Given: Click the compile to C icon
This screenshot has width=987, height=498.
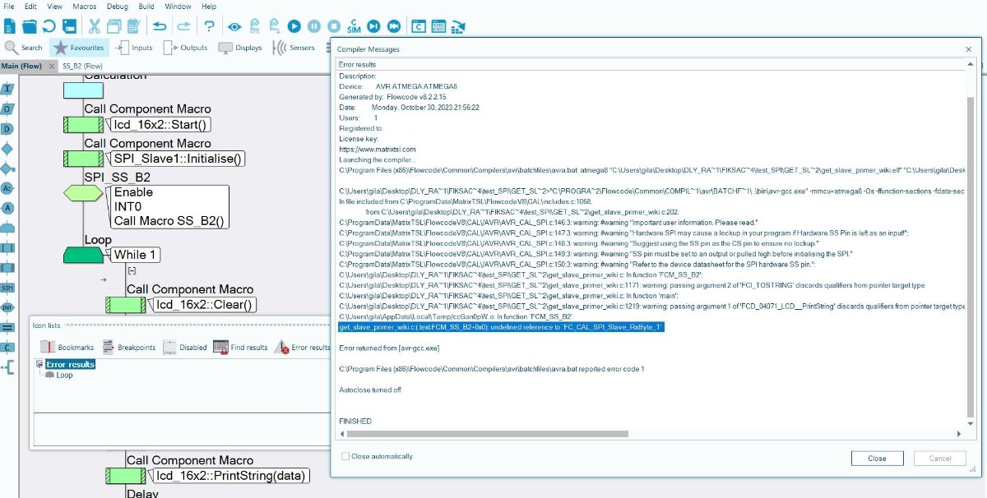Looking at the screenshot, I should tap(418, 26).
